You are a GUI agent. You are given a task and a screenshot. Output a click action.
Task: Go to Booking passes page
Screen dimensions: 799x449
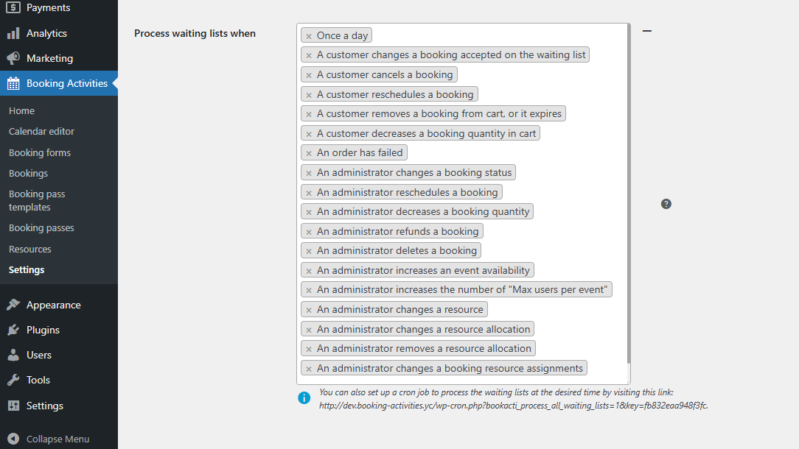(41, 228)
